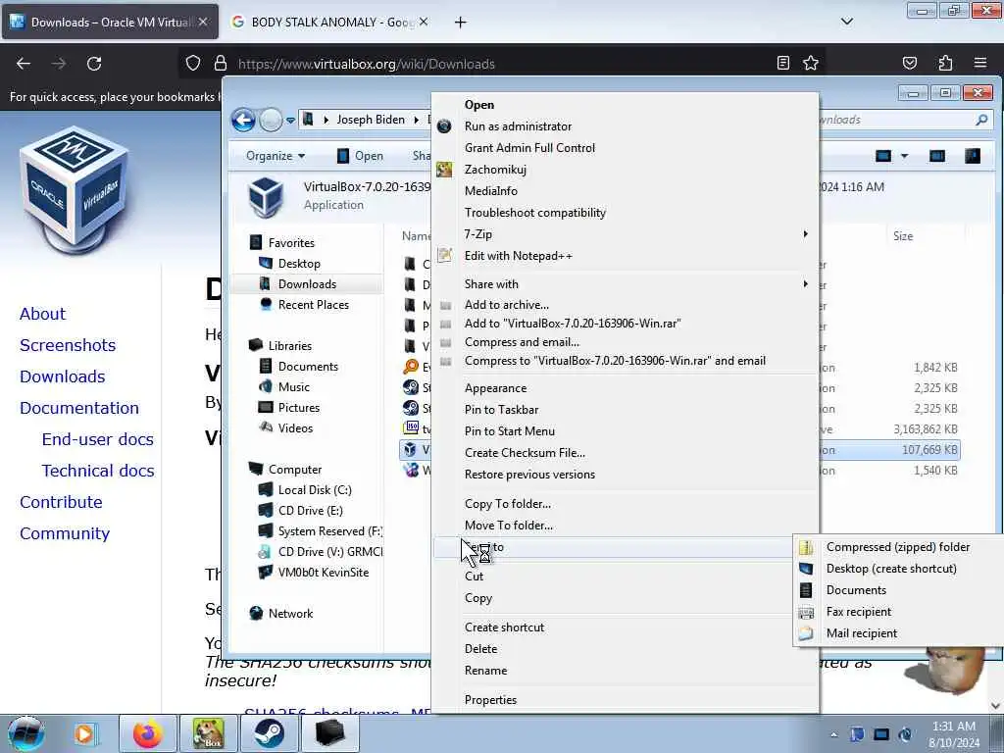Bookmark this page with star icon
This screenshot has width=1004, height=753.
tap(811, 63)
